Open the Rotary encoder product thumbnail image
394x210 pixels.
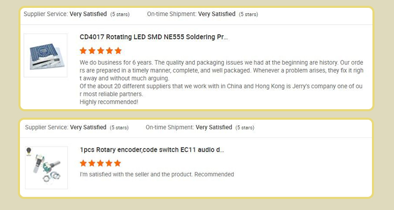click(46, 167)
